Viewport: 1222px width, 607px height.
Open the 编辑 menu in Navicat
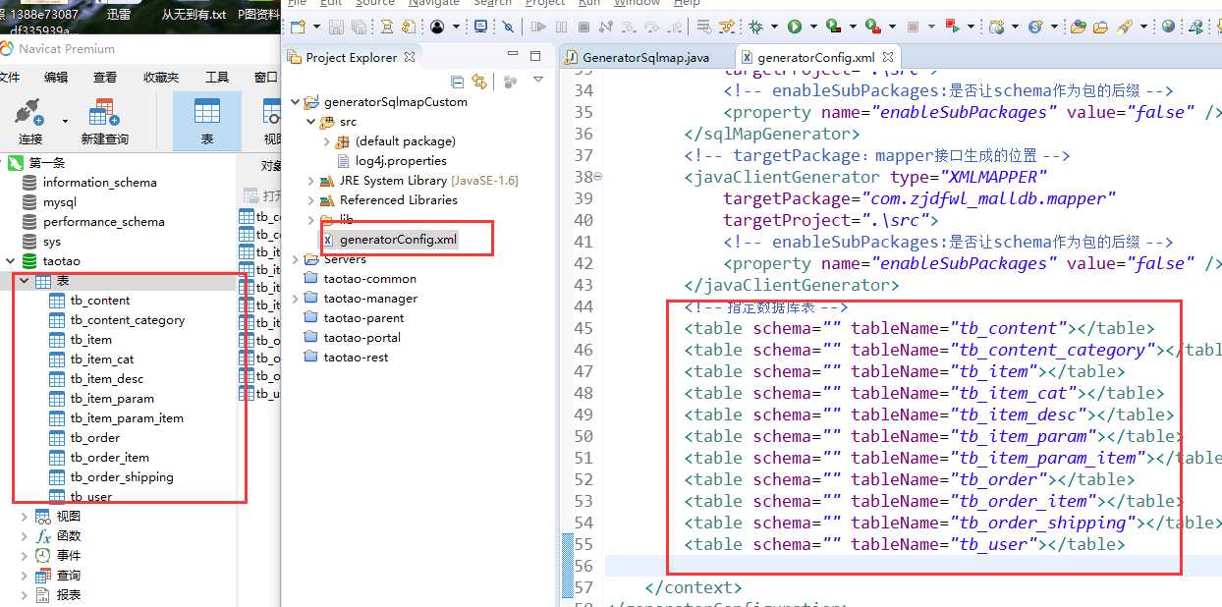pos(55,77)
